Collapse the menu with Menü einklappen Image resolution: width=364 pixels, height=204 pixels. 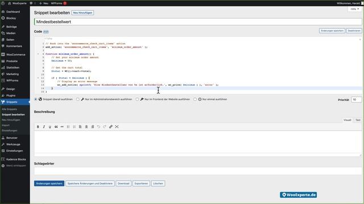[x=14, y=166]
